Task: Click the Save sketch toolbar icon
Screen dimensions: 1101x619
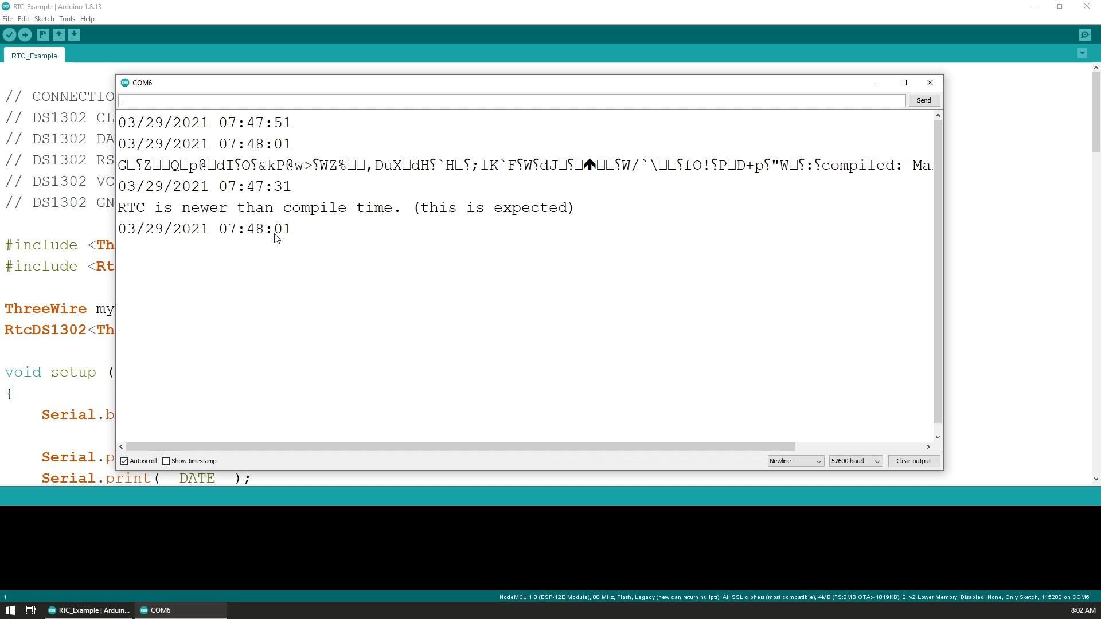Action: point(74,35)
